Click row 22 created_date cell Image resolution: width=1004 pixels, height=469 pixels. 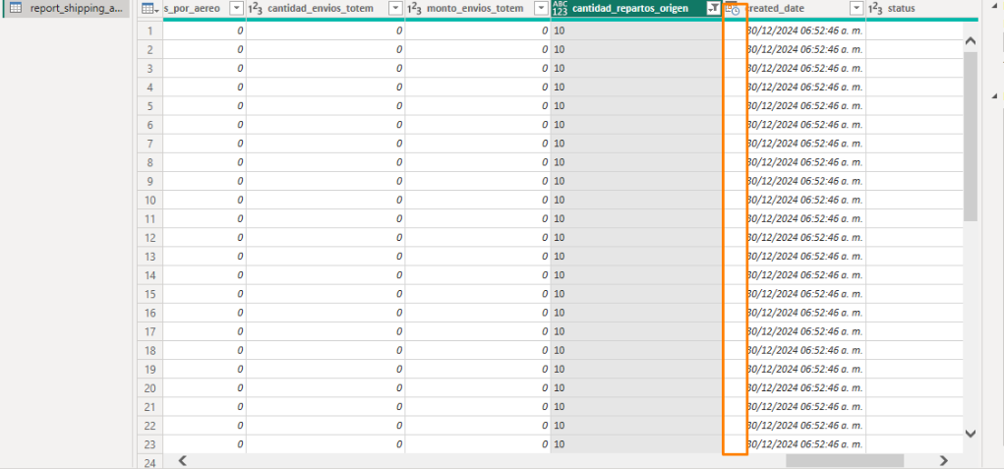tap(795, 426)
